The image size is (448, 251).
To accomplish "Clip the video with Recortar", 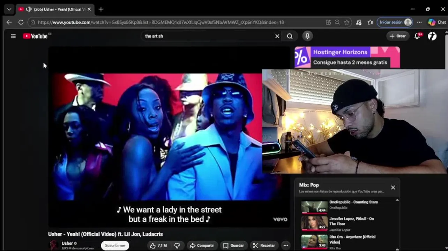I will 264,245.
